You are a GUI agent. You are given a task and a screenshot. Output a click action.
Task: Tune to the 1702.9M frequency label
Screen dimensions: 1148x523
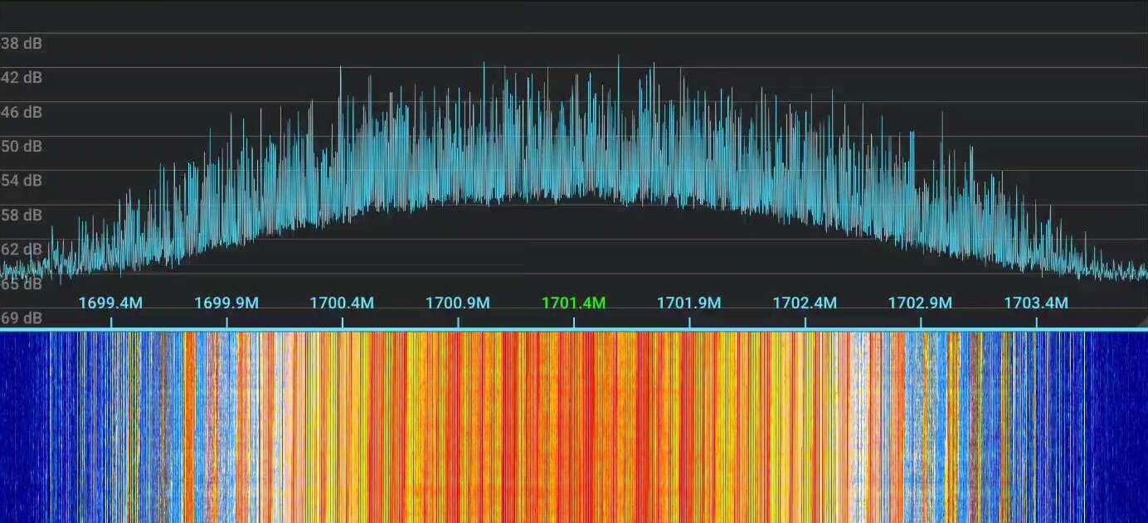click(x=921, y=303)
